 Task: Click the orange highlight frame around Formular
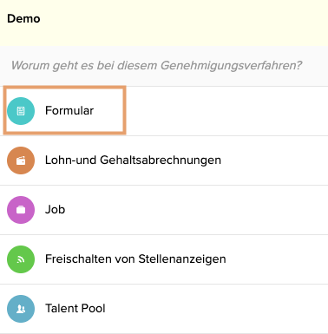(x=64, y=87)
